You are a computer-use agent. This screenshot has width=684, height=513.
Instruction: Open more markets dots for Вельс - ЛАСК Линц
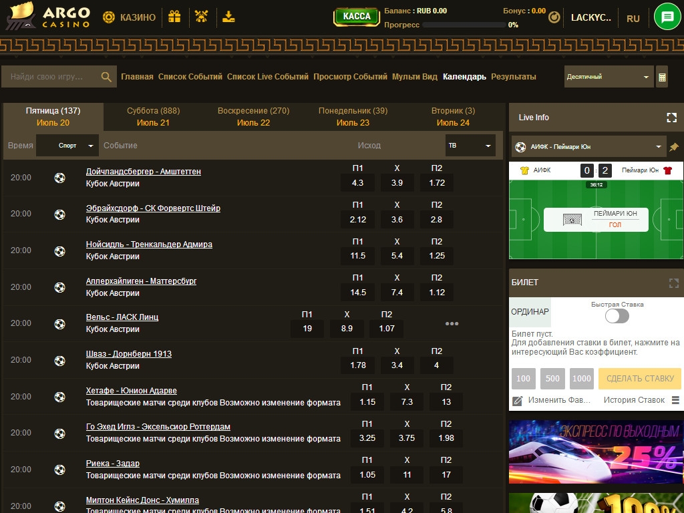[x=452, y=324]
